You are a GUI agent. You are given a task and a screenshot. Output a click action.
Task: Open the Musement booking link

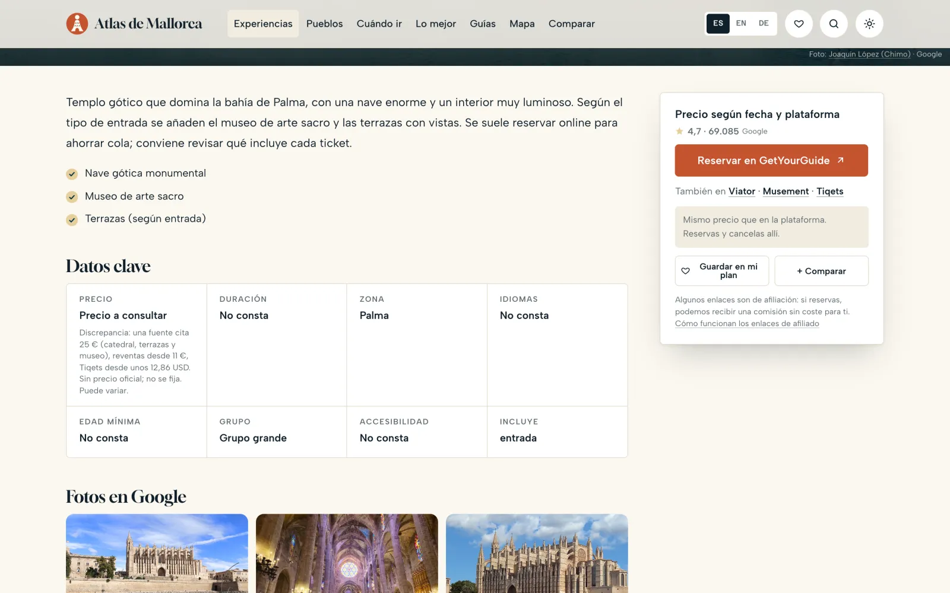(x=786, y=192)
